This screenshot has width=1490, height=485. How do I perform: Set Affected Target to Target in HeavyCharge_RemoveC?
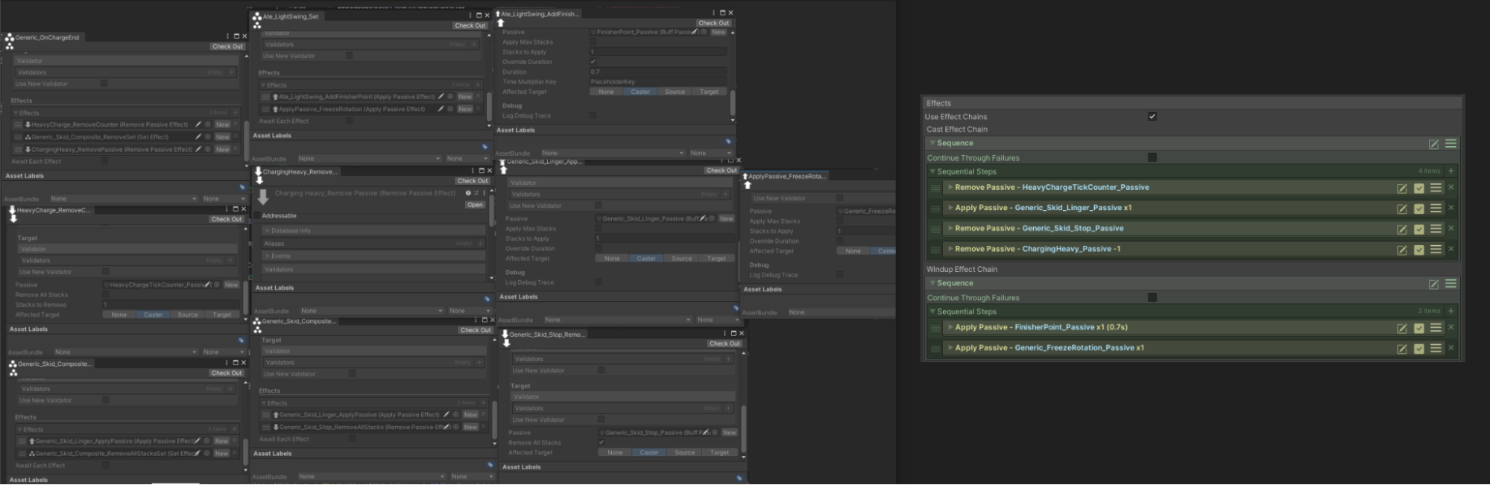(x=222, y=315)
